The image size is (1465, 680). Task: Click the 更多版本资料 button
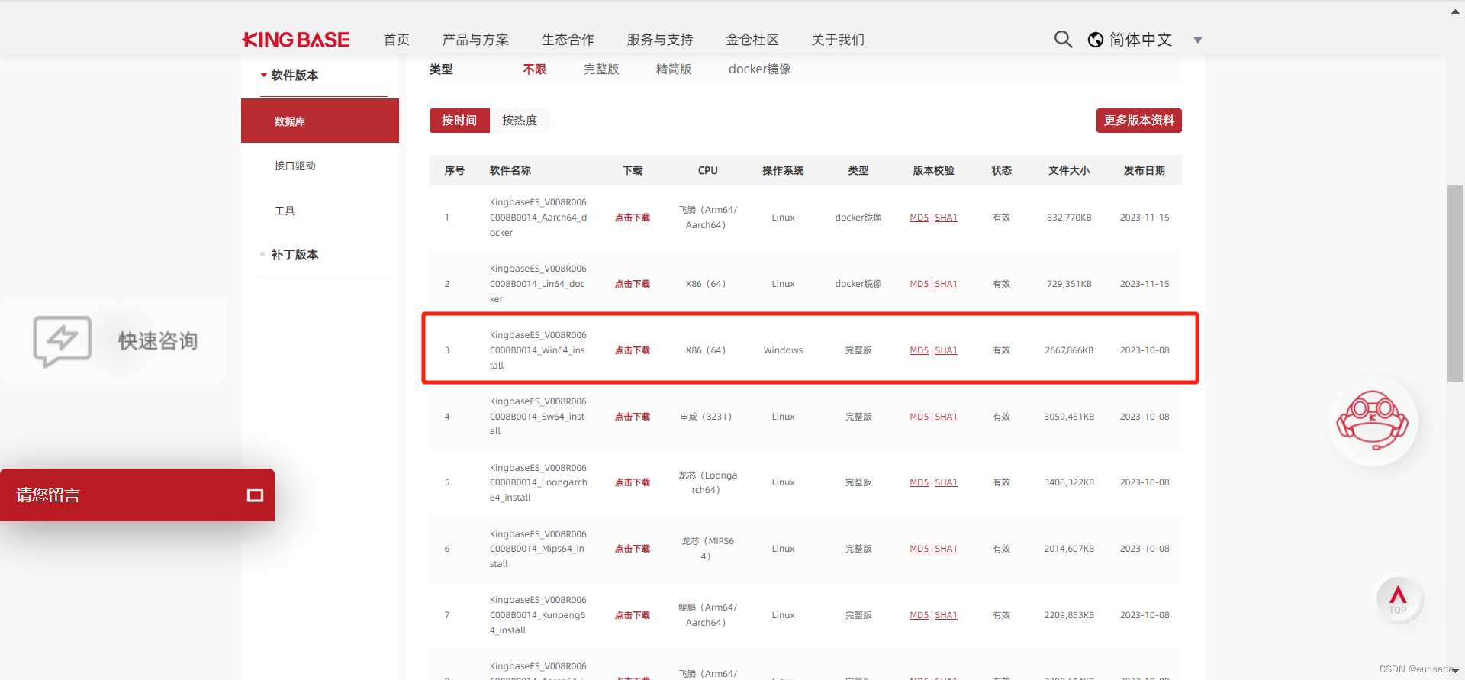(x=1139, y=121)
